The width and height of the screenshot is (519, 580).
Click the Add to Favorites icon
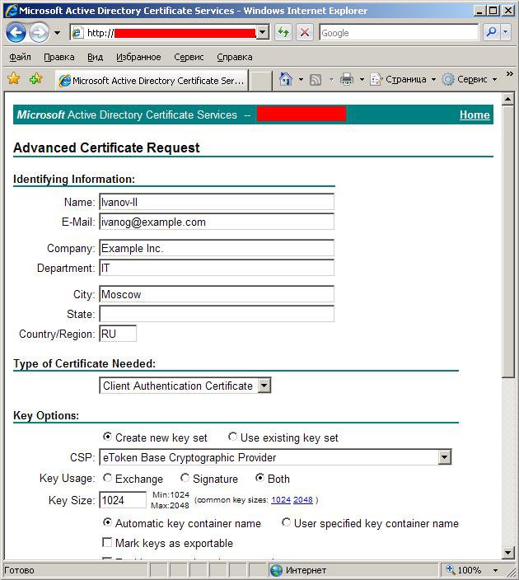[36, 79]
